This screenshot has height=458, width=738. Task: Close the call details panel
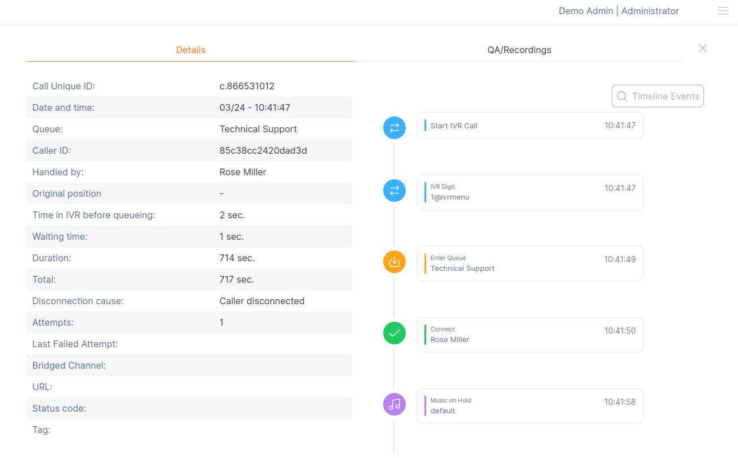pyautogui.click(x=702, y=48)
